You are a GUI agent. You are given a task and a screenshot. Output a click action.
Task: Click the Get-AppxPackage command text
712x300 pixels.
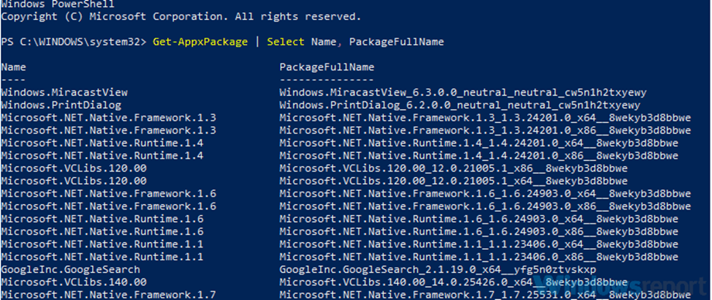(200, 42)
